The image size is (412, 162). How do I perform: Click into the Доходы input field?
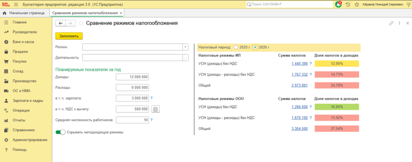(132, 77)
